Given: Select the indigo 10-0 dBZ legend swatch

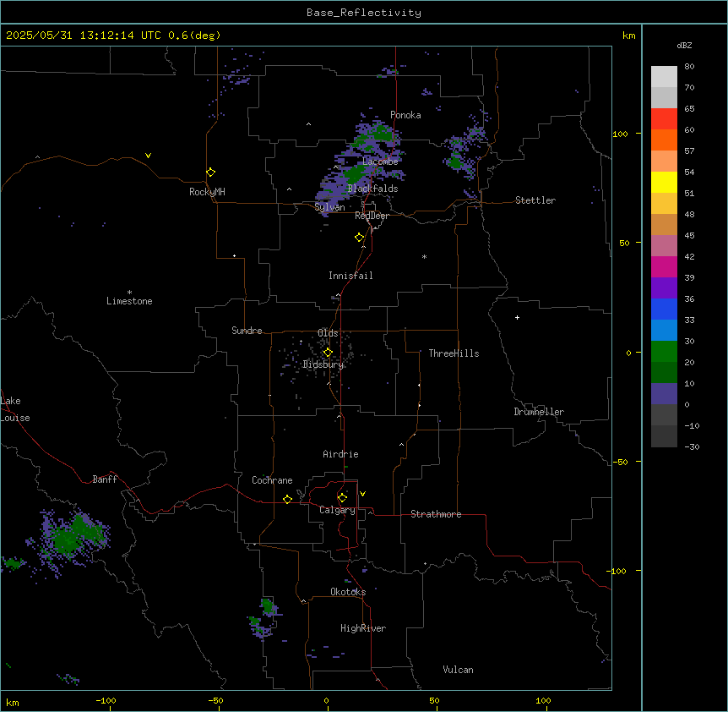Looking at the screenshot, I should click(x=664, y=394).
